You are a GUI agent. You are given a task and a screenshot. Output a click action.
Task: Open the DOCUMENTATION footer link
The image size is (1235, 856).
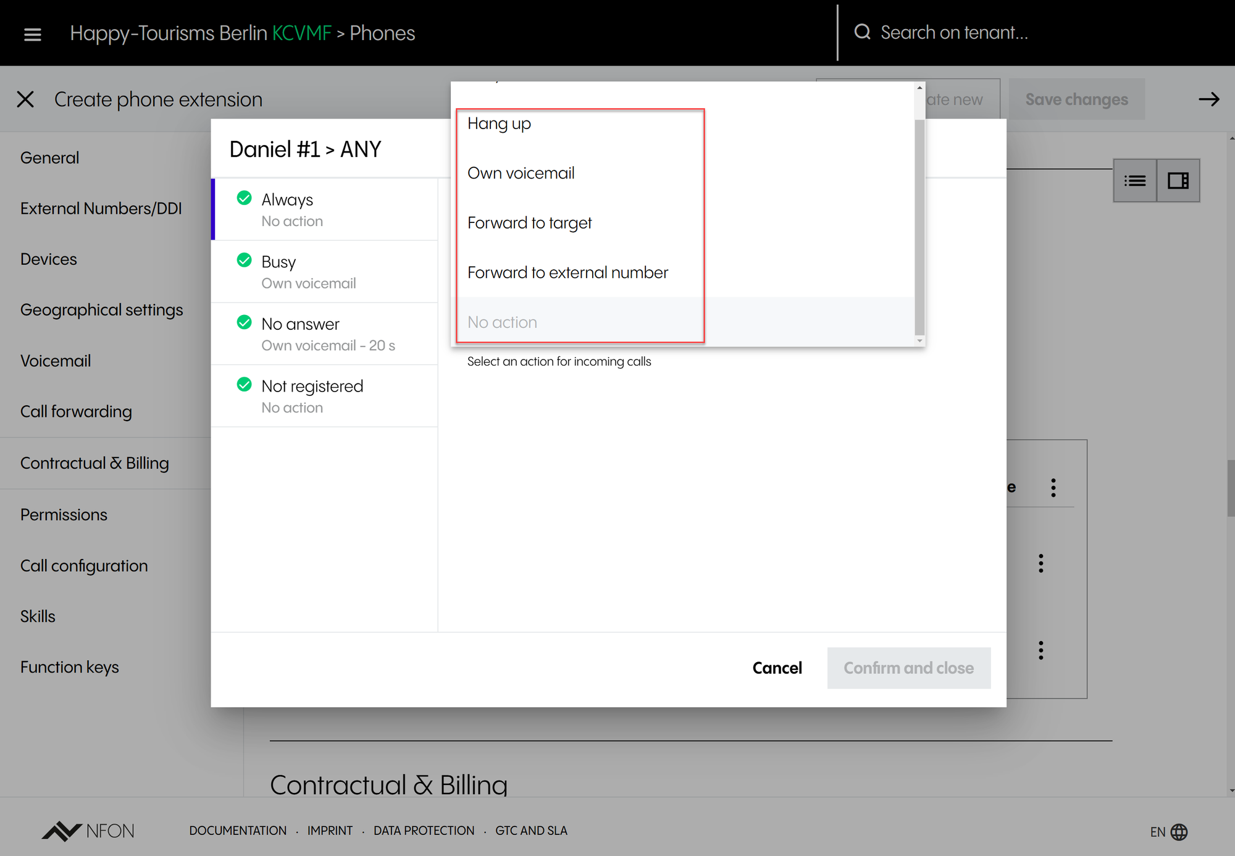238,831
